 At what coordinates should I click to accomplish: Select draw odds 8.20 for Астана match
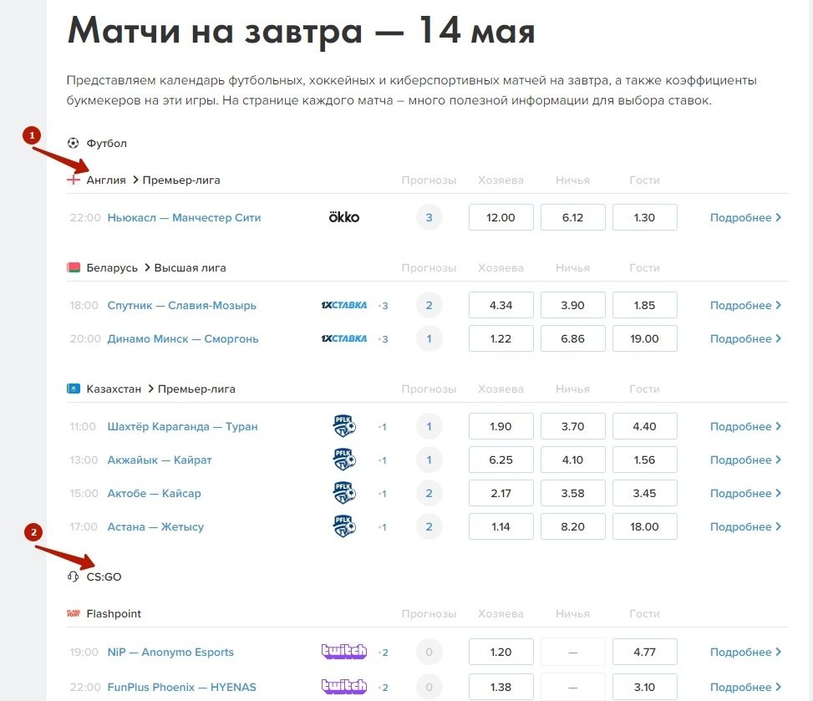[572, 526]
